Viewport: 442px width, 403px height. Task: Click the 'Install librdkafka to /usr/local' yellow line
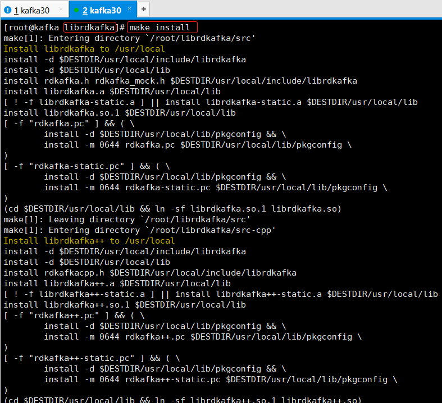[x=84, y=49]
